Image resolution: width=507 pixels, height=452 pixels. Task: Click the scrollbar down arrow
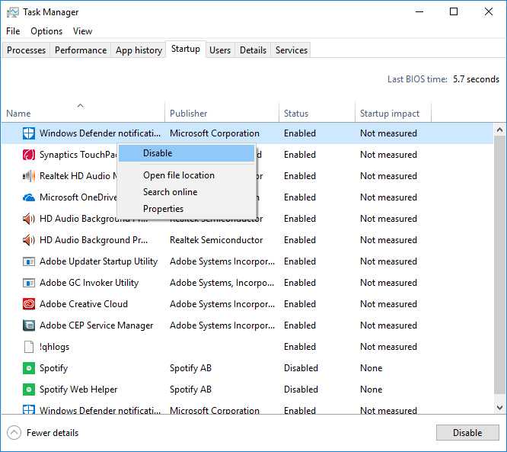(x=499, y=408)
